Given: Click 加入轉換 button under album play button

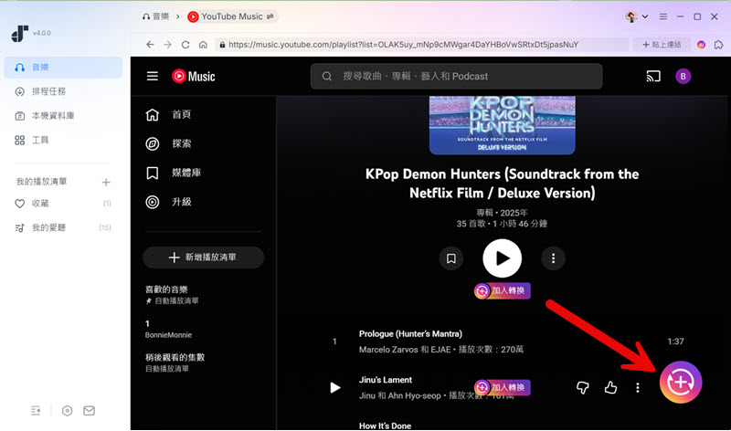Looking at the screenshot, I should pos(502,290).
